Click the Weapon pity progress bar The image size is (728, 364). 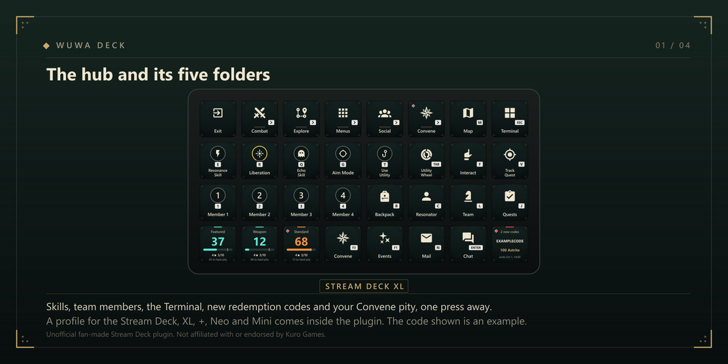[x=260, y=249]
